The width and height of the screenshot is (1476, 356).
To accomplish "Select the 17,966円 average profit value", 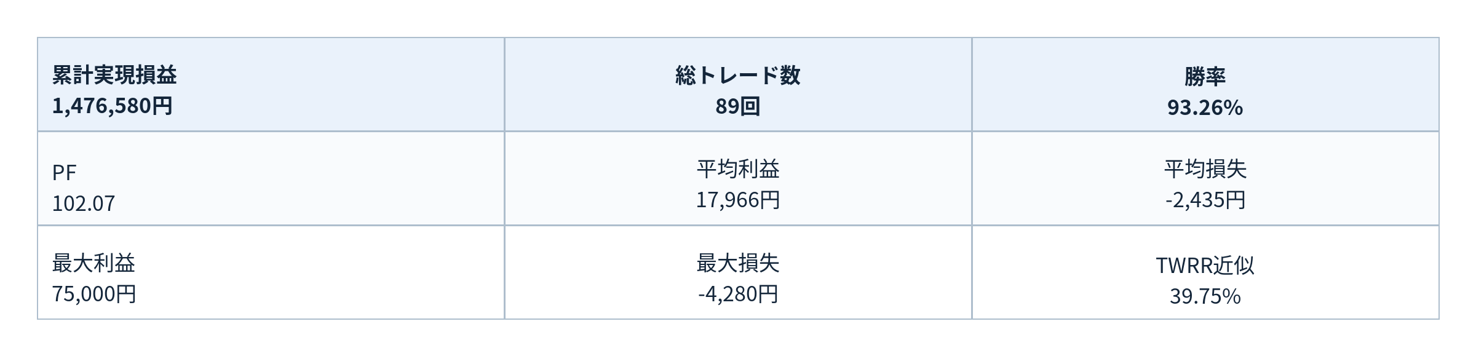I will click(737, 200).
